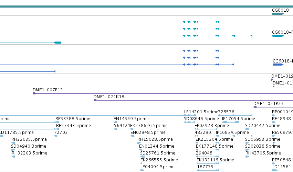Select the CG6018 gene label
This screenshot has height=172, width=293.
click(x=280, y=10)
